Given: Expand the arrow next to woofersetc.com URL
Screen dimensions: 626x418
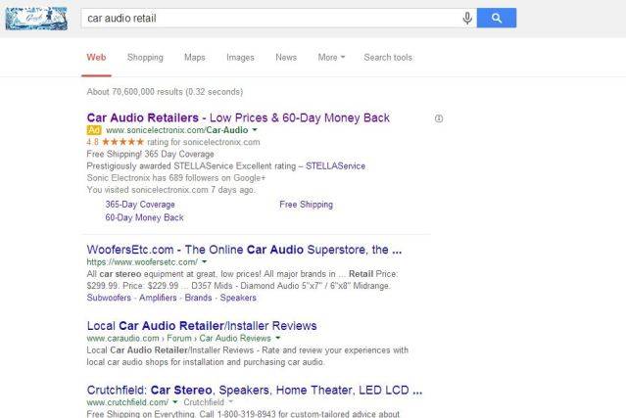Looking at the screenshot, I should (x=205, y=262).
